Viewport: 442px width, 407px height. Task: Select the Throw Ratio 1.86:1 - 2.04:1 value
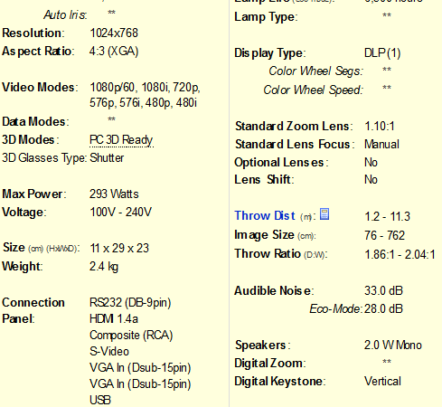(x=400, y=254)
